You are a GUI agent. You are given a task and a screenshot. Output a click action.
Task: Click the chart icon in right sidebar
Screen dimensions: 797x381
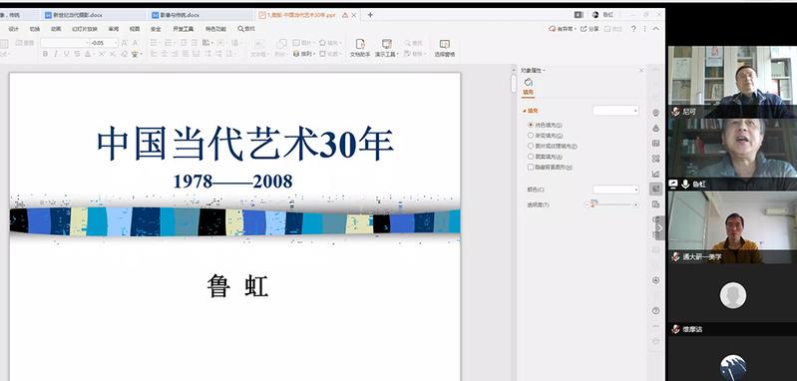655,174
